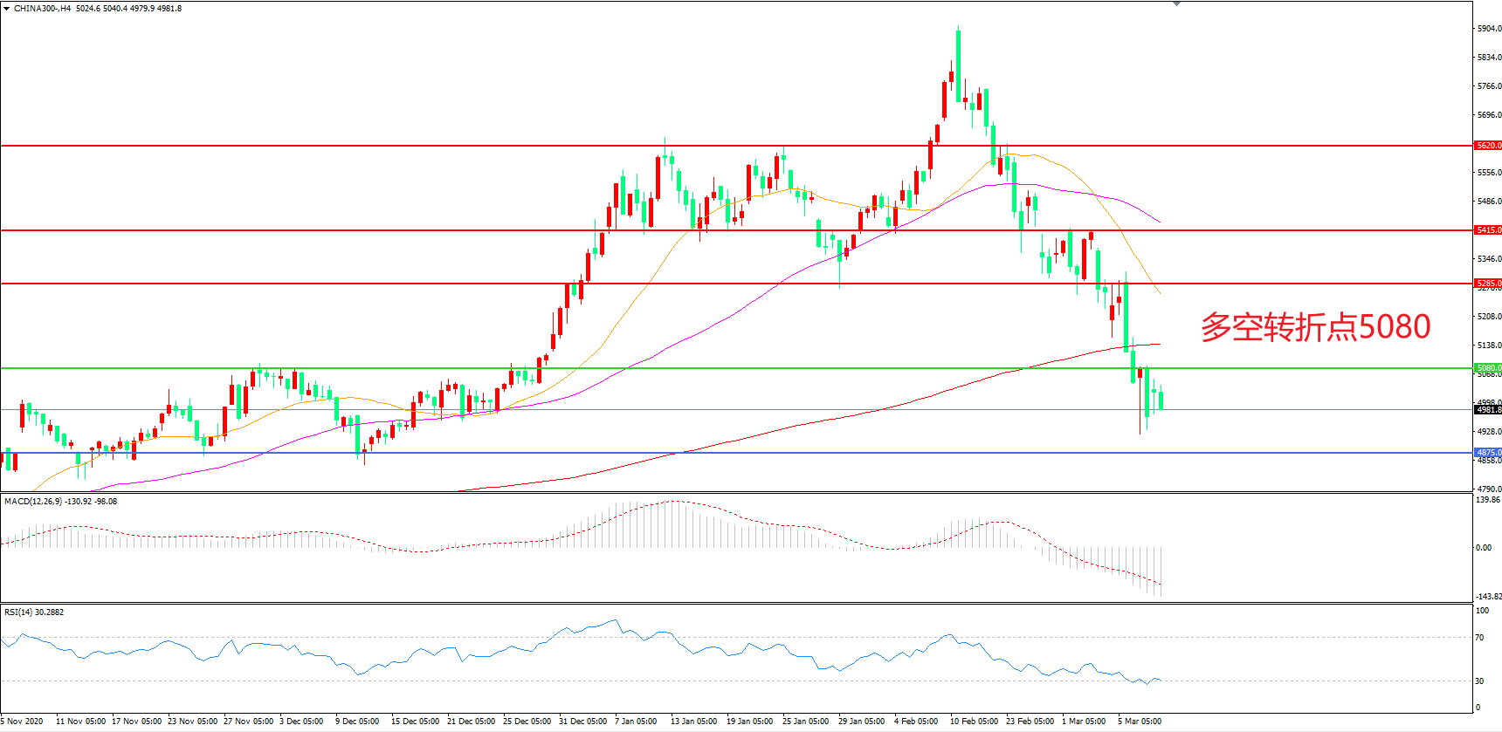Click the RSI 70 level scale label
Image resolution: width=1502 pixels, height=732 pixels.
coord(1479,638)
